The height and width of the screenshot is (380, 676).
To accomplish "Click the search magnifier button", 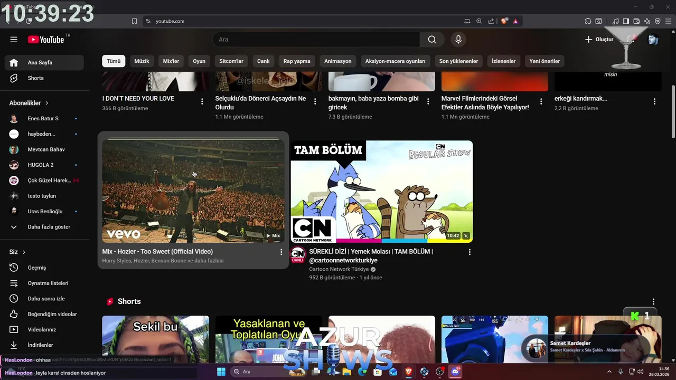I will [432, 40].
